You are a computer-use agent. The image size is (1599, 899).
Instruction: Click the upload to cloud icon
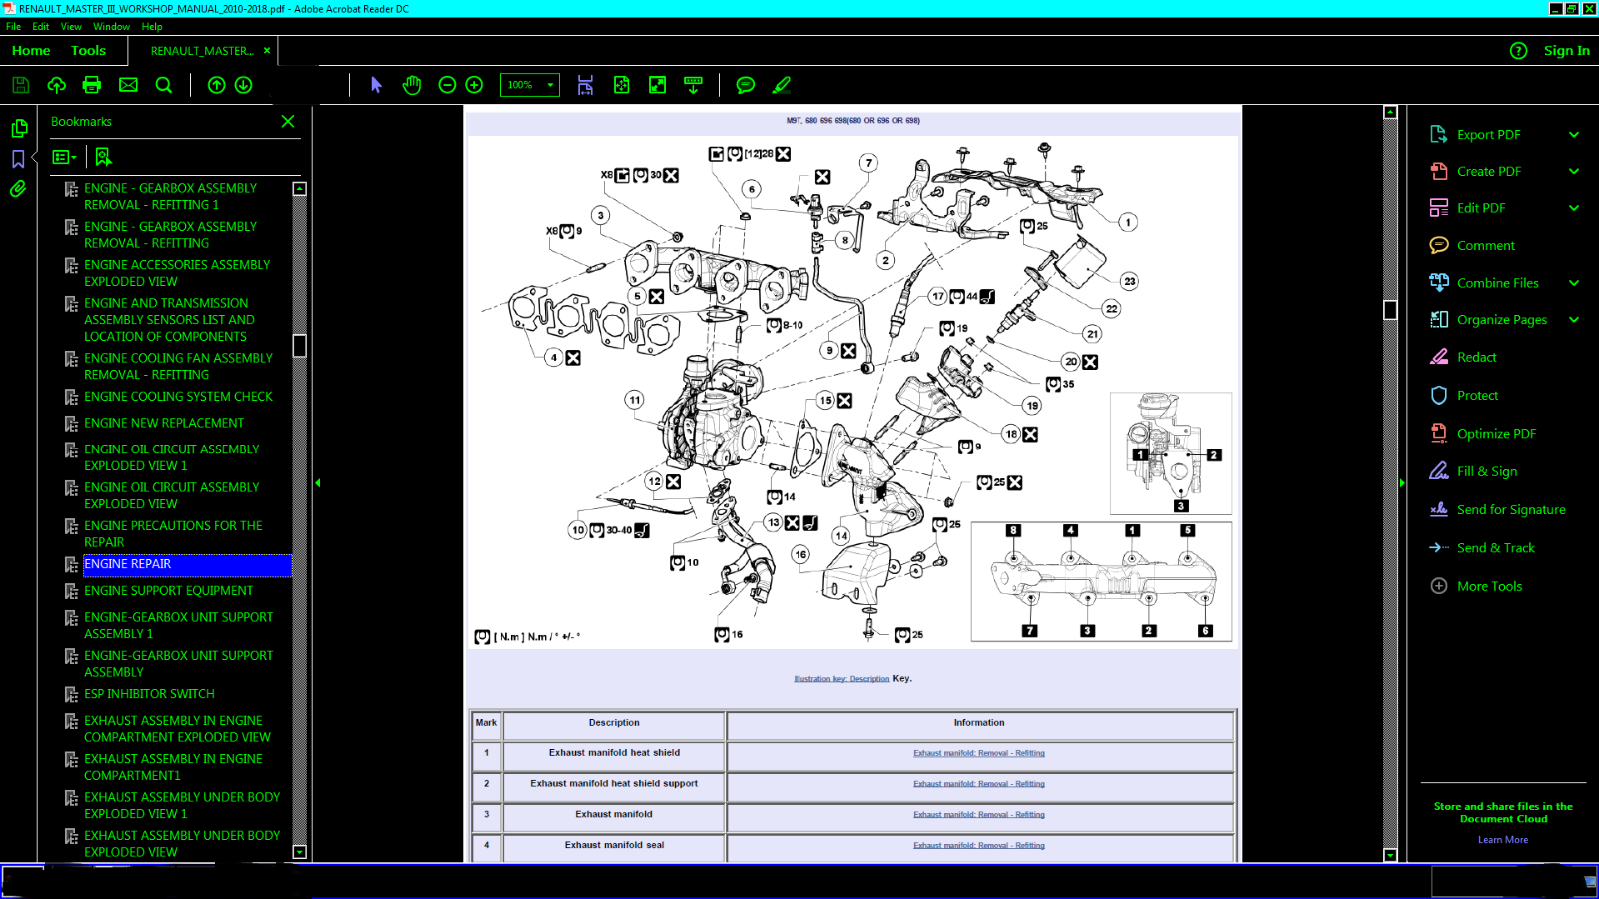tap(56, 85)
